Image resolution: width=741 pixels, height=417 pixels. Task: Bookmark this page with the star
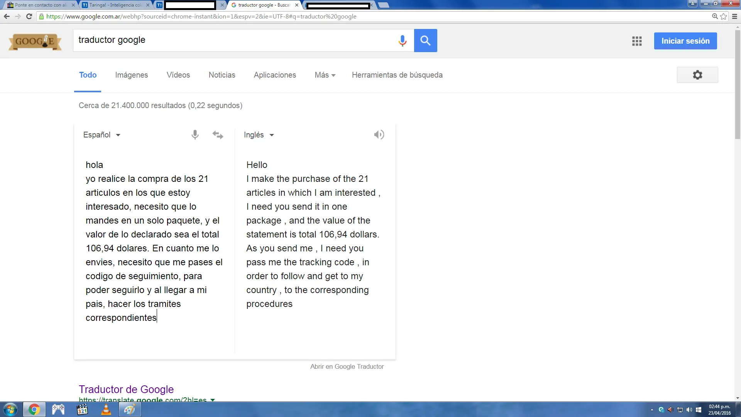[724, 16]
